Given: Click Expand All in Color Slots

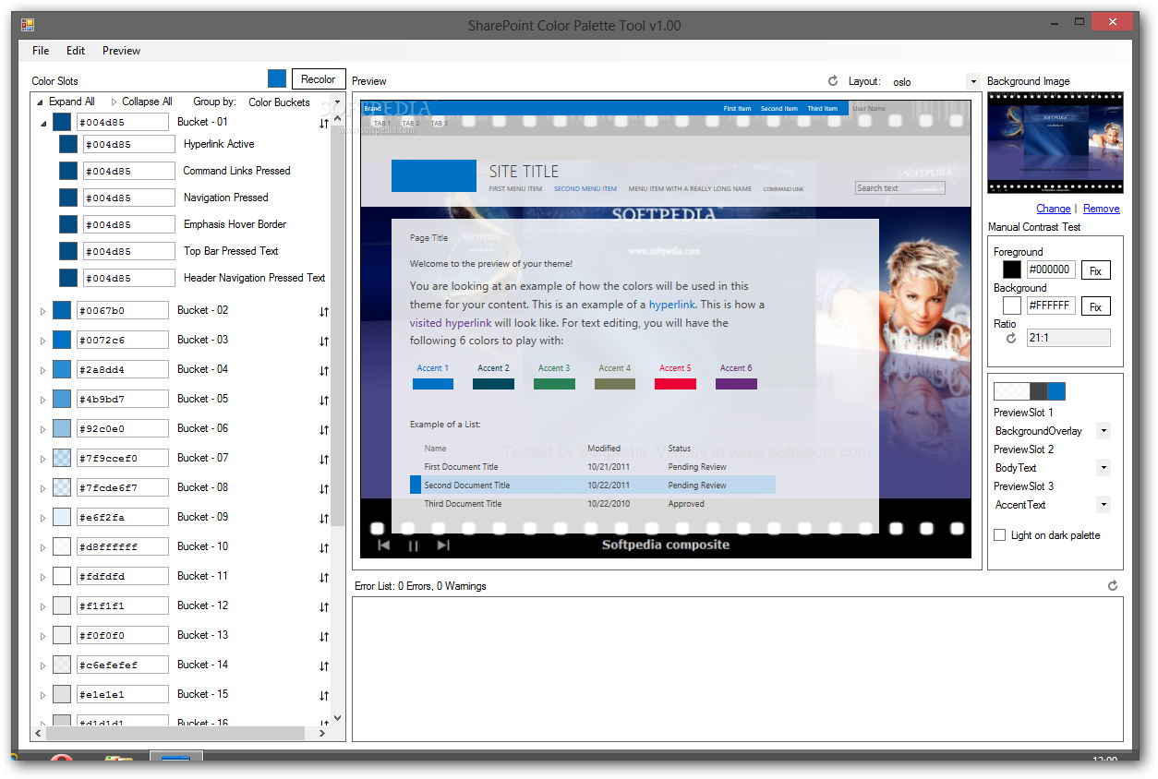Looking at the screenshot, I should coord(71,102).
